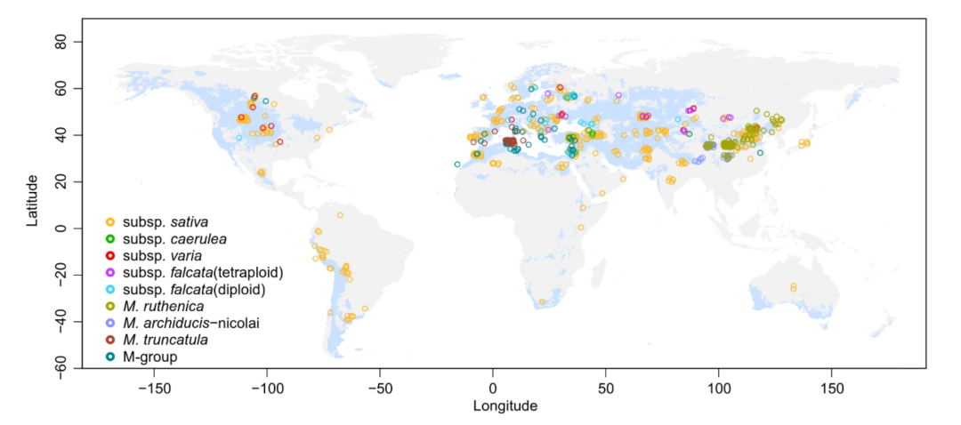This screenshot has height=425, width=961.
Task: Click the subsp. caerulea legend label
Action: pos(174,238)
